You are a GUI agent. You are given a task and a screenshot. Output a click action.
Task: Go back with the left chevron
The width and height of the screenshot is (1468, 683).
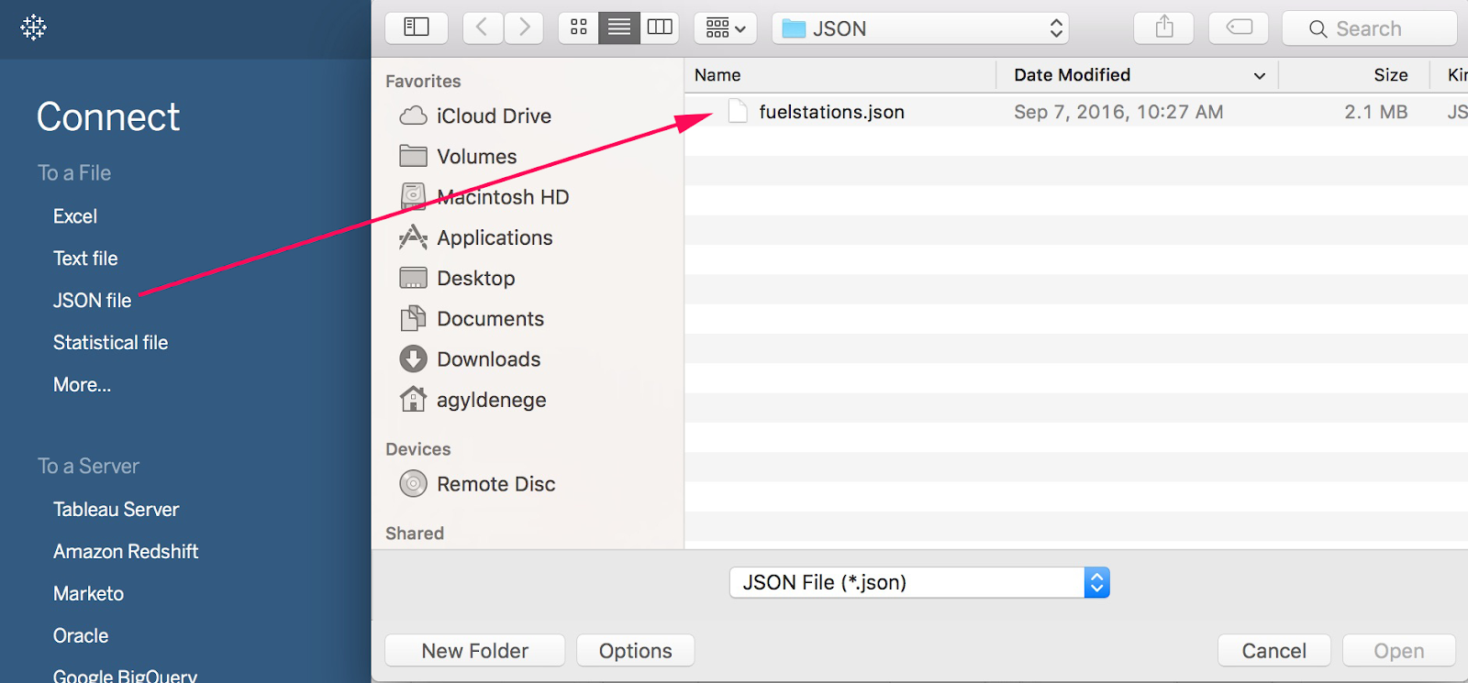click(x=482, y=28)
